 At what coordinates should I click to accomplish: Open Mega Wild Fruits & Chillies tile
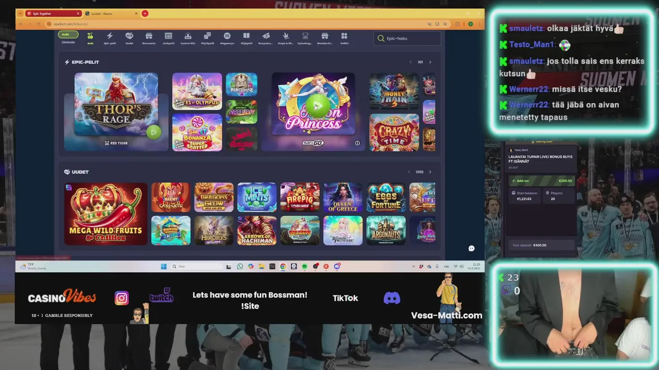(x=106, y=214)
